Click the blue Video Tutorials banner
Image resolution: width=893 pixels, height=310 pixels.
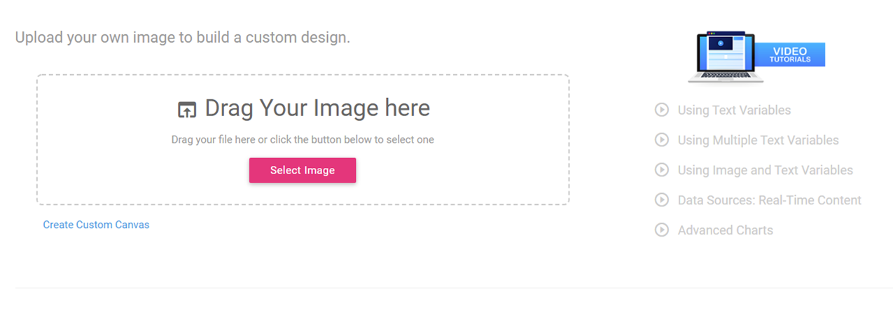point(789,55)
